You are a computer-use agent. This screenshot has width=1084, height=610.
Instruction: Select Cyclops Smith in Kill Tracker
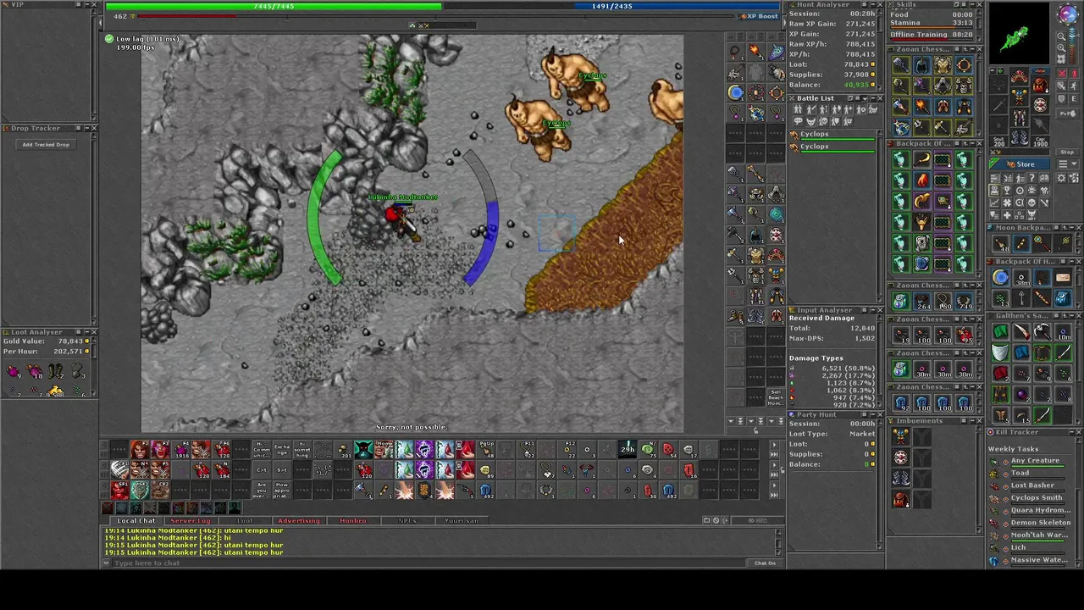pyautogui.click(x=1037, y=497)
